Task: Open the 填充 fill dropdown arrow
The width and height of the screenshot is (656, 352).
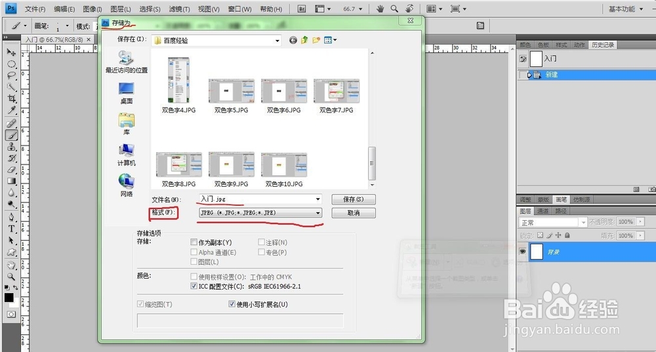Action: tap(640, 236)
